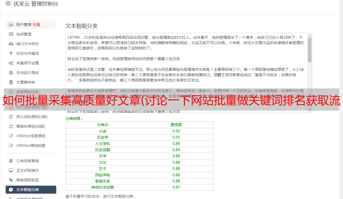Click the 小说 category cell
The image size is (343, 199).
point(103,131)
